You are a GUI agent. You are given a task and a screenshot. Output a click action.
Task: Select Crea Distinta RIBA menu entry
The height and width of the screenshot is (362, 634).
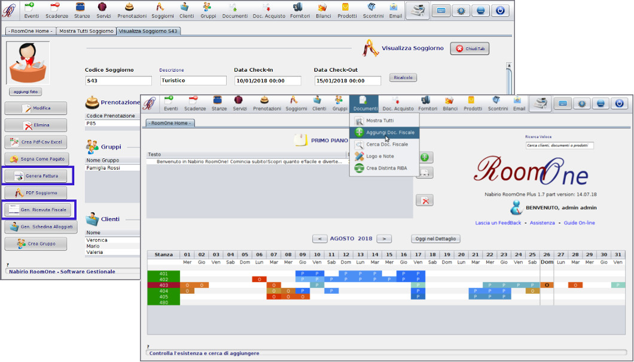pyautogui.click(x=384, y=168)
